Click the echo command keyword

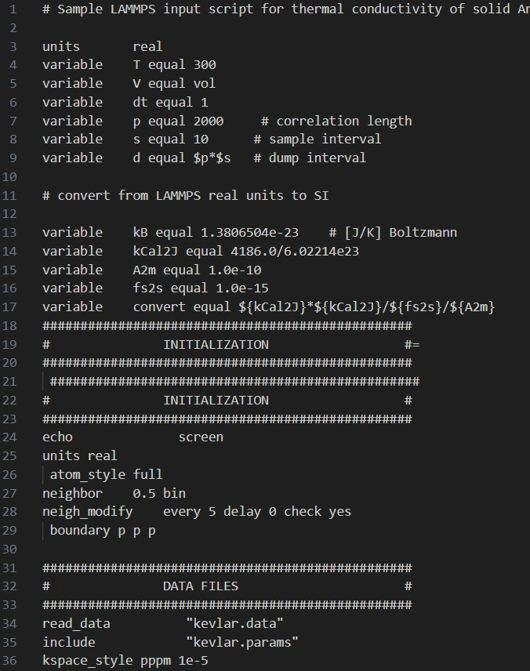(x=57, y=437)
